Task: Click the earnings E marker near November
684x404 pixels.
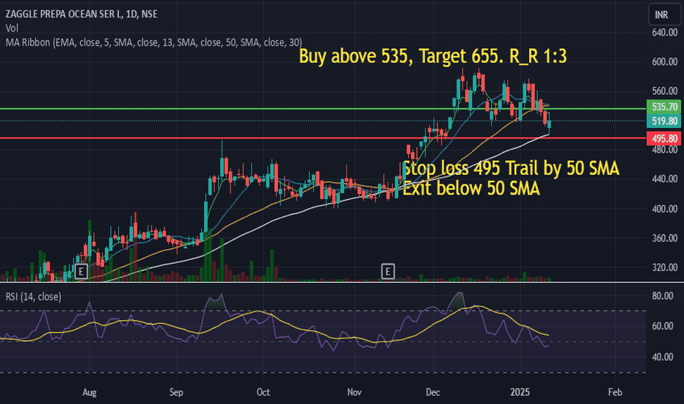Action: [388, 271]
